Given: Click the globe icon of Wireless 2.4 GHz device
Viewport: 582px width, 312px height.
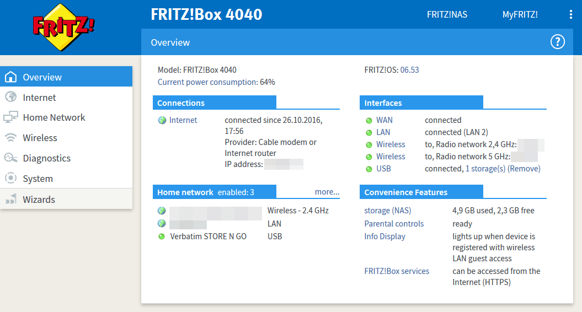Looking at the screenshot, I should click(x=162, y=211).
